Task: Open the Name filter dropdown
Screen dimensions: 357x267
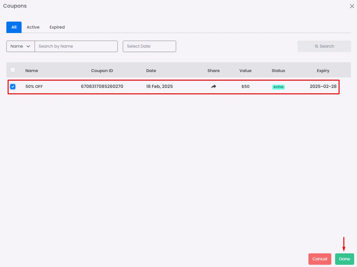Action: point(21,46)
